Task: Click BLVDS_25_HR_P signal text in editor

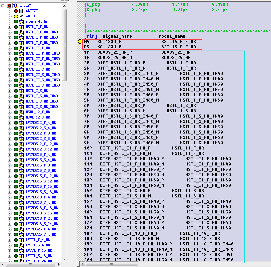Action: tap(115, 52)
